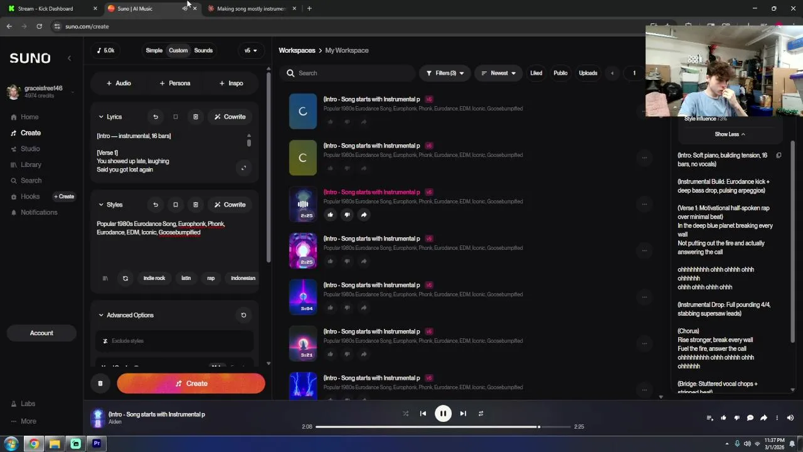Viewport: 803px width, 452px height.
Task: Toggle the Liked filter
Action: tap(536, 73)
